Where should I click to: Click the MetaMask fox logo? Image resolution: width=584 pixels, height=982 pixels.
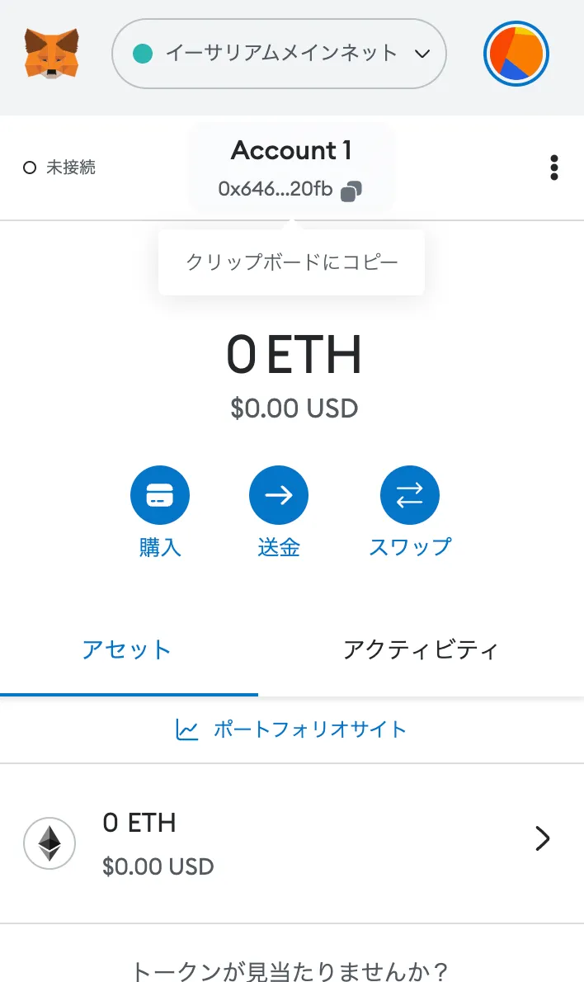tap(53, 53)
